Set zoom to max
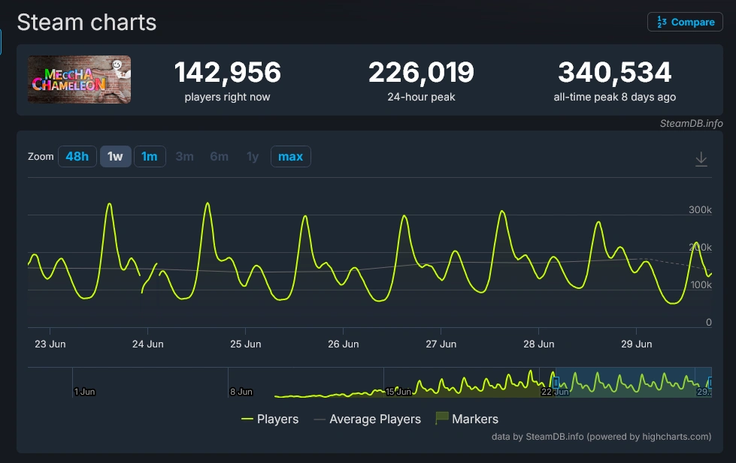The image size is (736, 463). [x=290, y=157]
